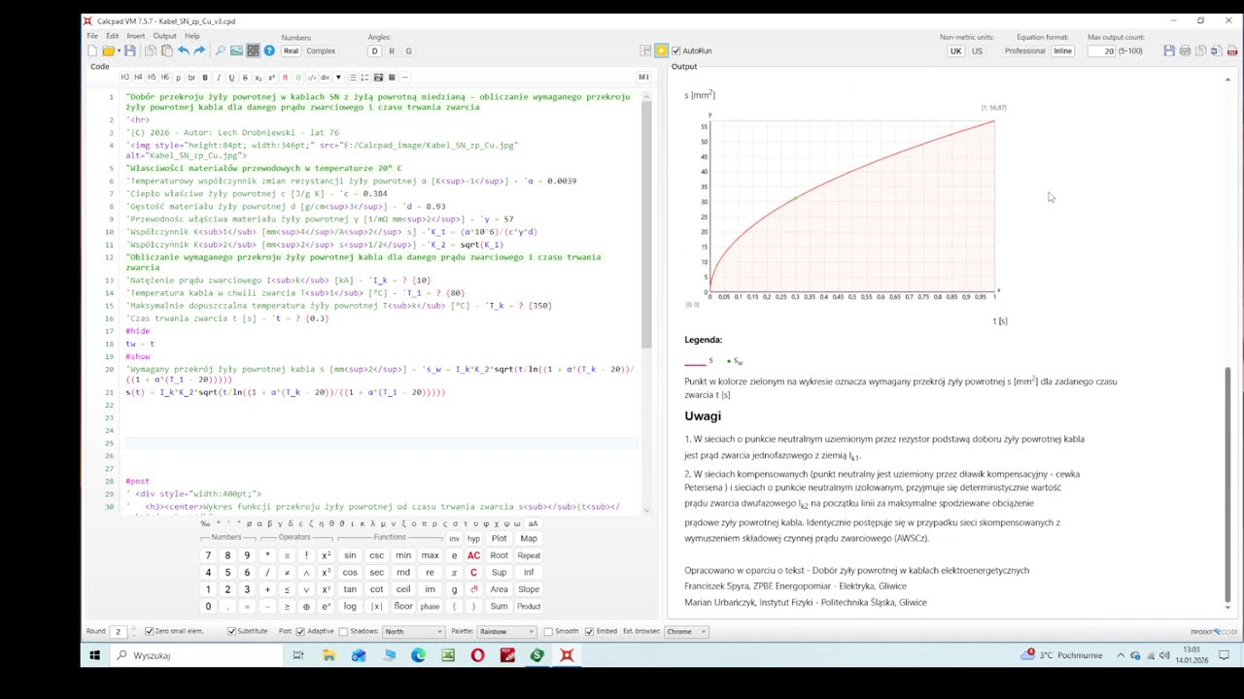Toggle the Adaptive plot checkbox

[x=300, y=631]
